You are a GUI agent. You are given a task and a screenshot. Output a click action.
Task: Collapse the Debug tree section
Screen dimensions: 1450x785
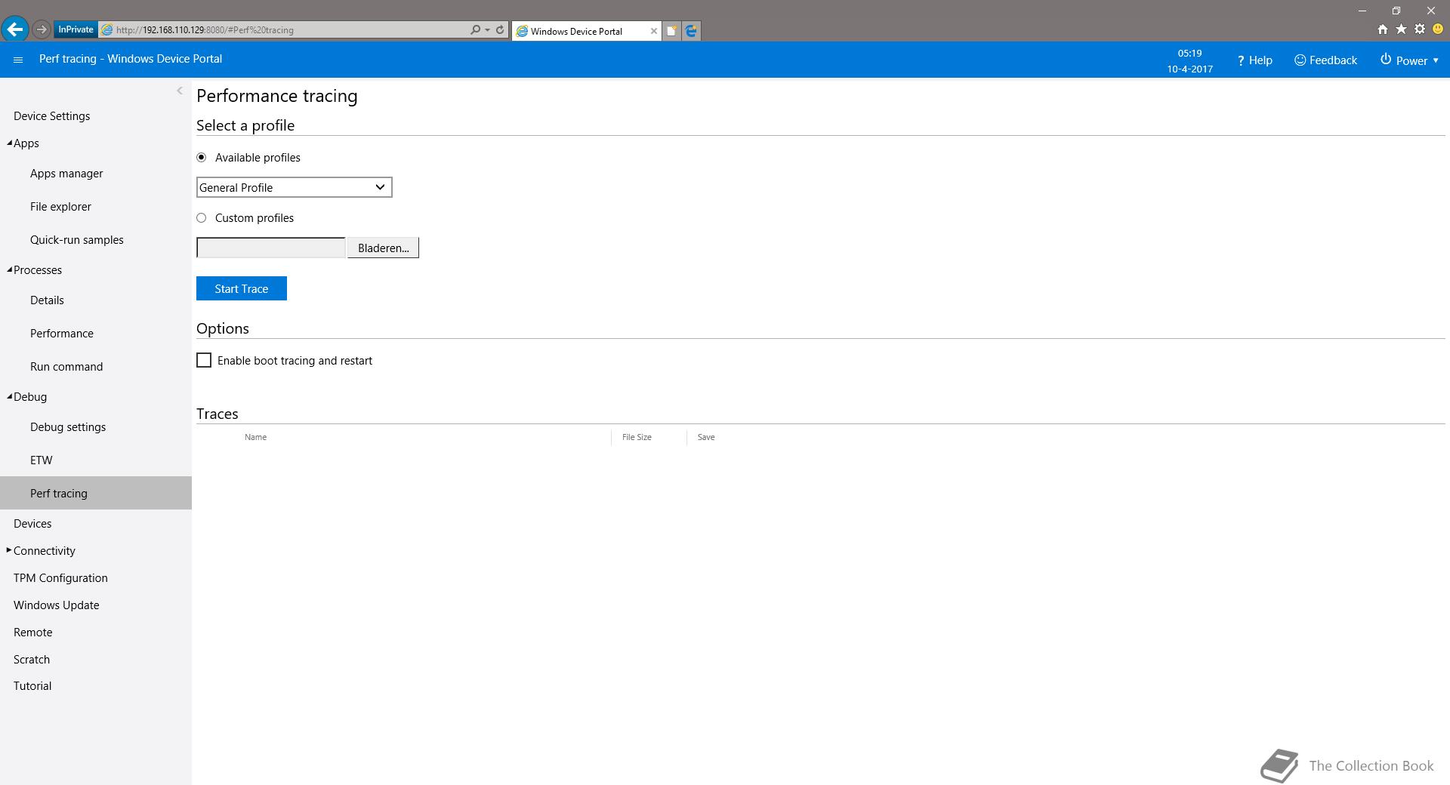[x=9, y=396]
